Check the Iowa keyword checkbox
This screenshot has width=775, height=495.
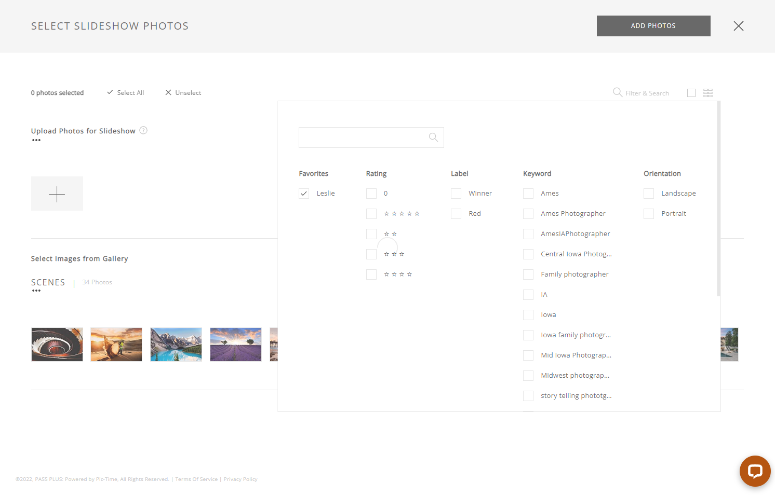coord(528,315)
